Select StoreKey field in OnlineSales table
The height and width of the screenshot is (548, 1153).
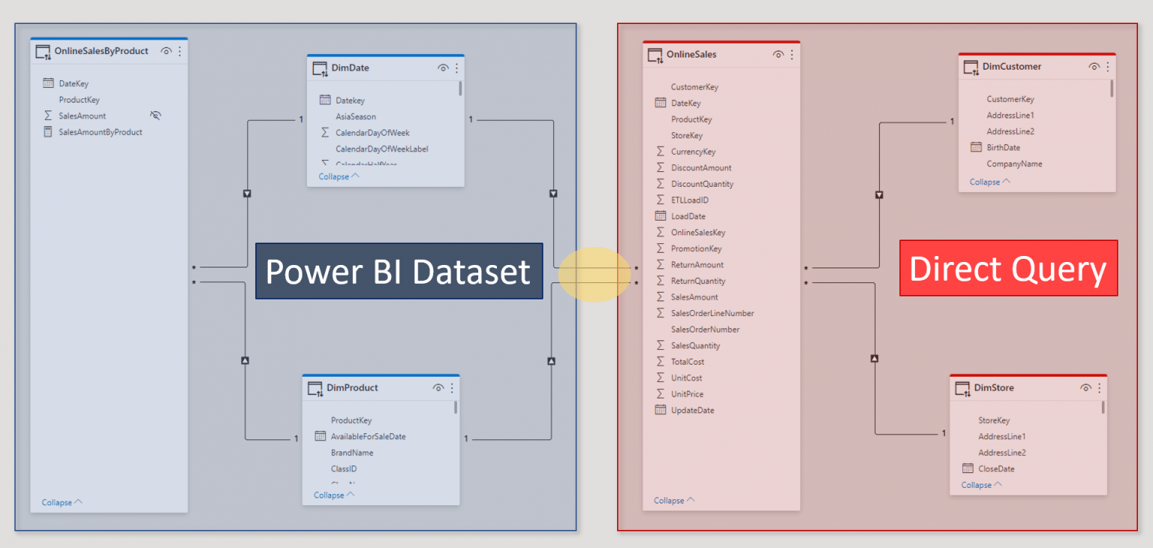pyautogui.click(x=687, y=136)
